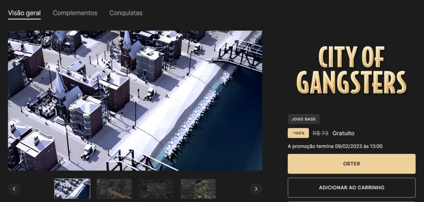This screenshot has width=424, height=202.
Task: Click the promotion end date text
Action: tap(335, 146)
